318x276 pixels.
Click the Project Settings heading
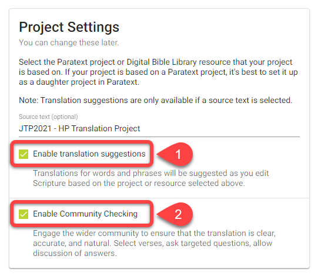pyautogui.click(x=69, y=27)
